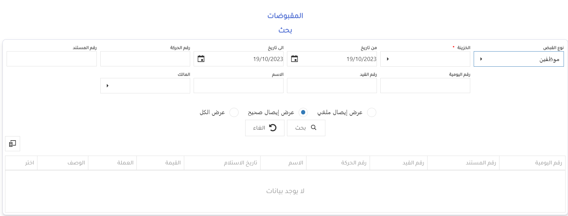Click into the 'رقم الحركة' text field

pos(145,59)
